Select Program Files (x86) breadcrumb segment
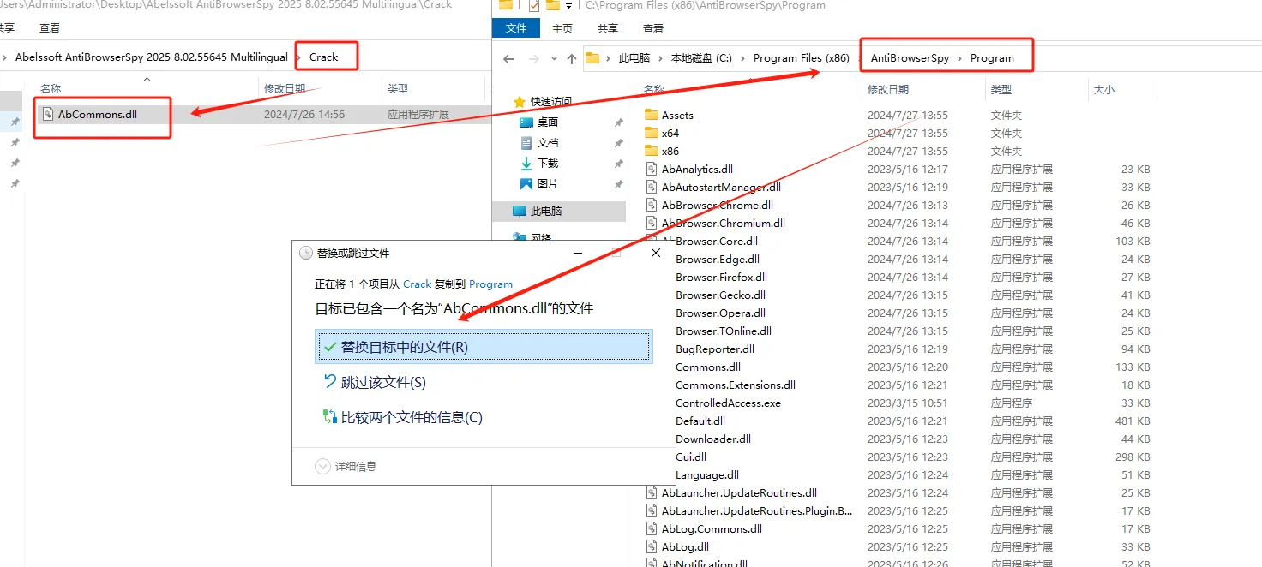The image size is (1262, 567). 802,58
